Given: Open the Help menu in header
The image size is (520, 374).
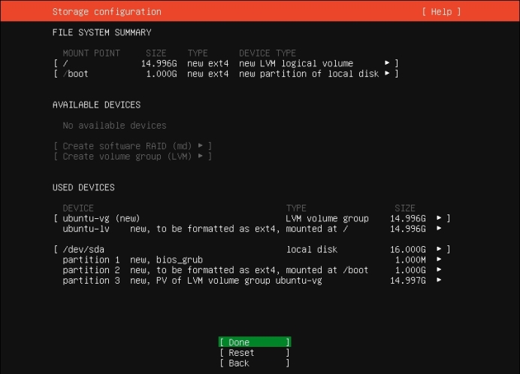Looking at the screenshot, I should tap(441, 12).
